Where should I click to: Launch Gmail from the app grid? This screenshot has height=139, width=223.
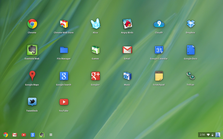point(127,50)
